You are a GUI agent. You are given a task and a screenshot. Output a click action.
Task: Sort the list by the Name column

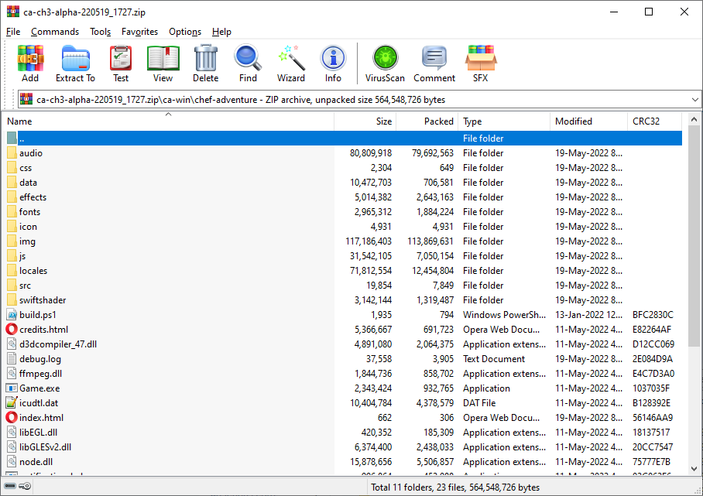tap(168, 121)
